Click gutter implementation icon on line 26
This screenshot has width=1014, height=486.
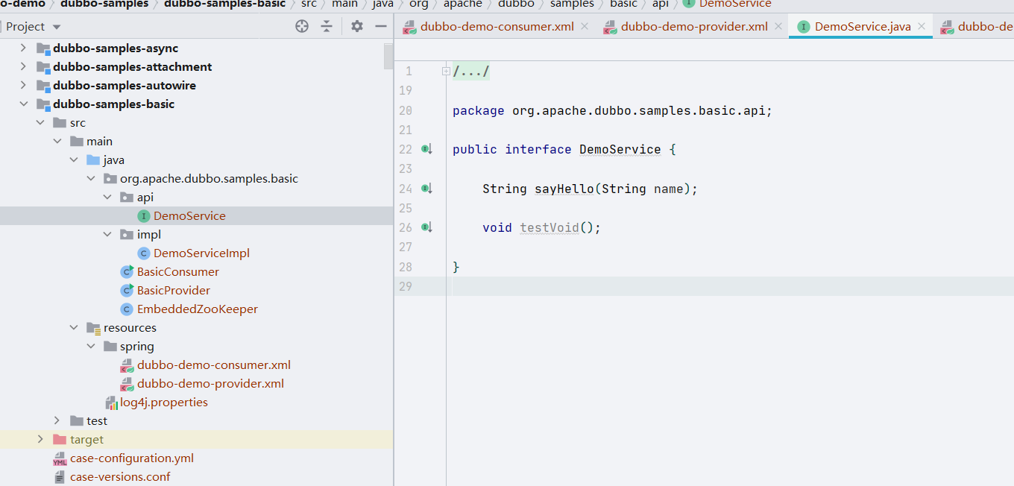426,227
